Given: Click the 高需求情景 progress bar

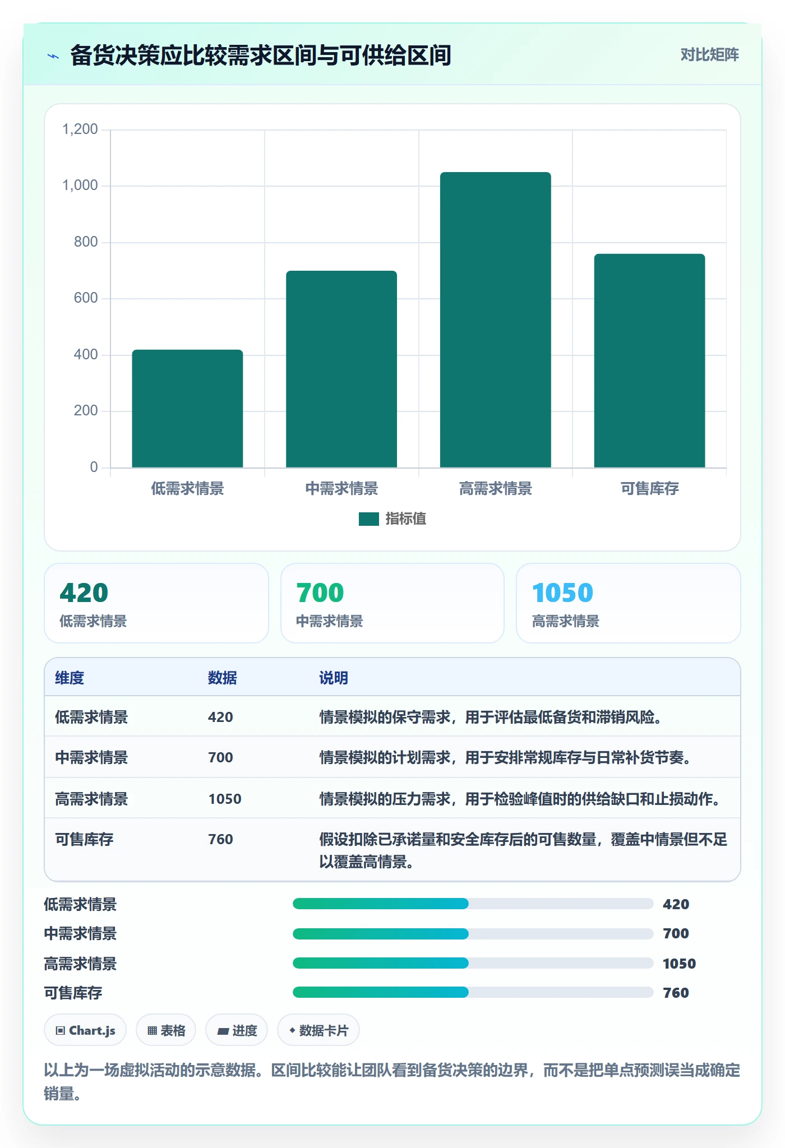Looking at the screenshot, I should tap(473, 963).
